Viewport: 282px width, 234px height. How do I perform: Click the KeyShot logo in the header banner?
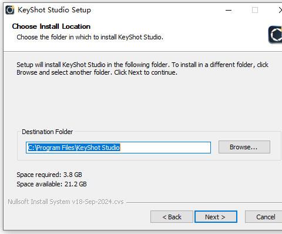click(x=275, y=35)
